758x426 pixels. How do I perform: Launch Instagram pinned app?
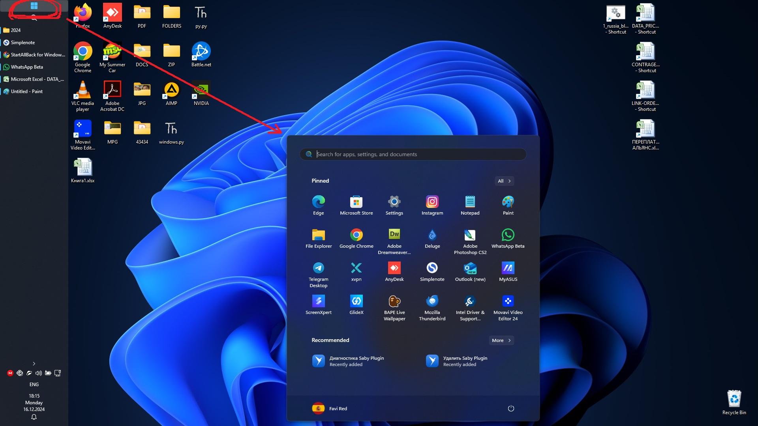coord(432,205)
